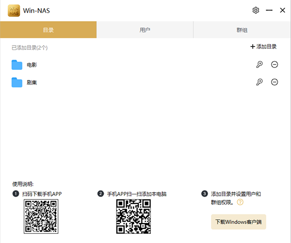Minimize the Win-NAS window
This screenshot has height=243, width=291.
pos(269,10)
